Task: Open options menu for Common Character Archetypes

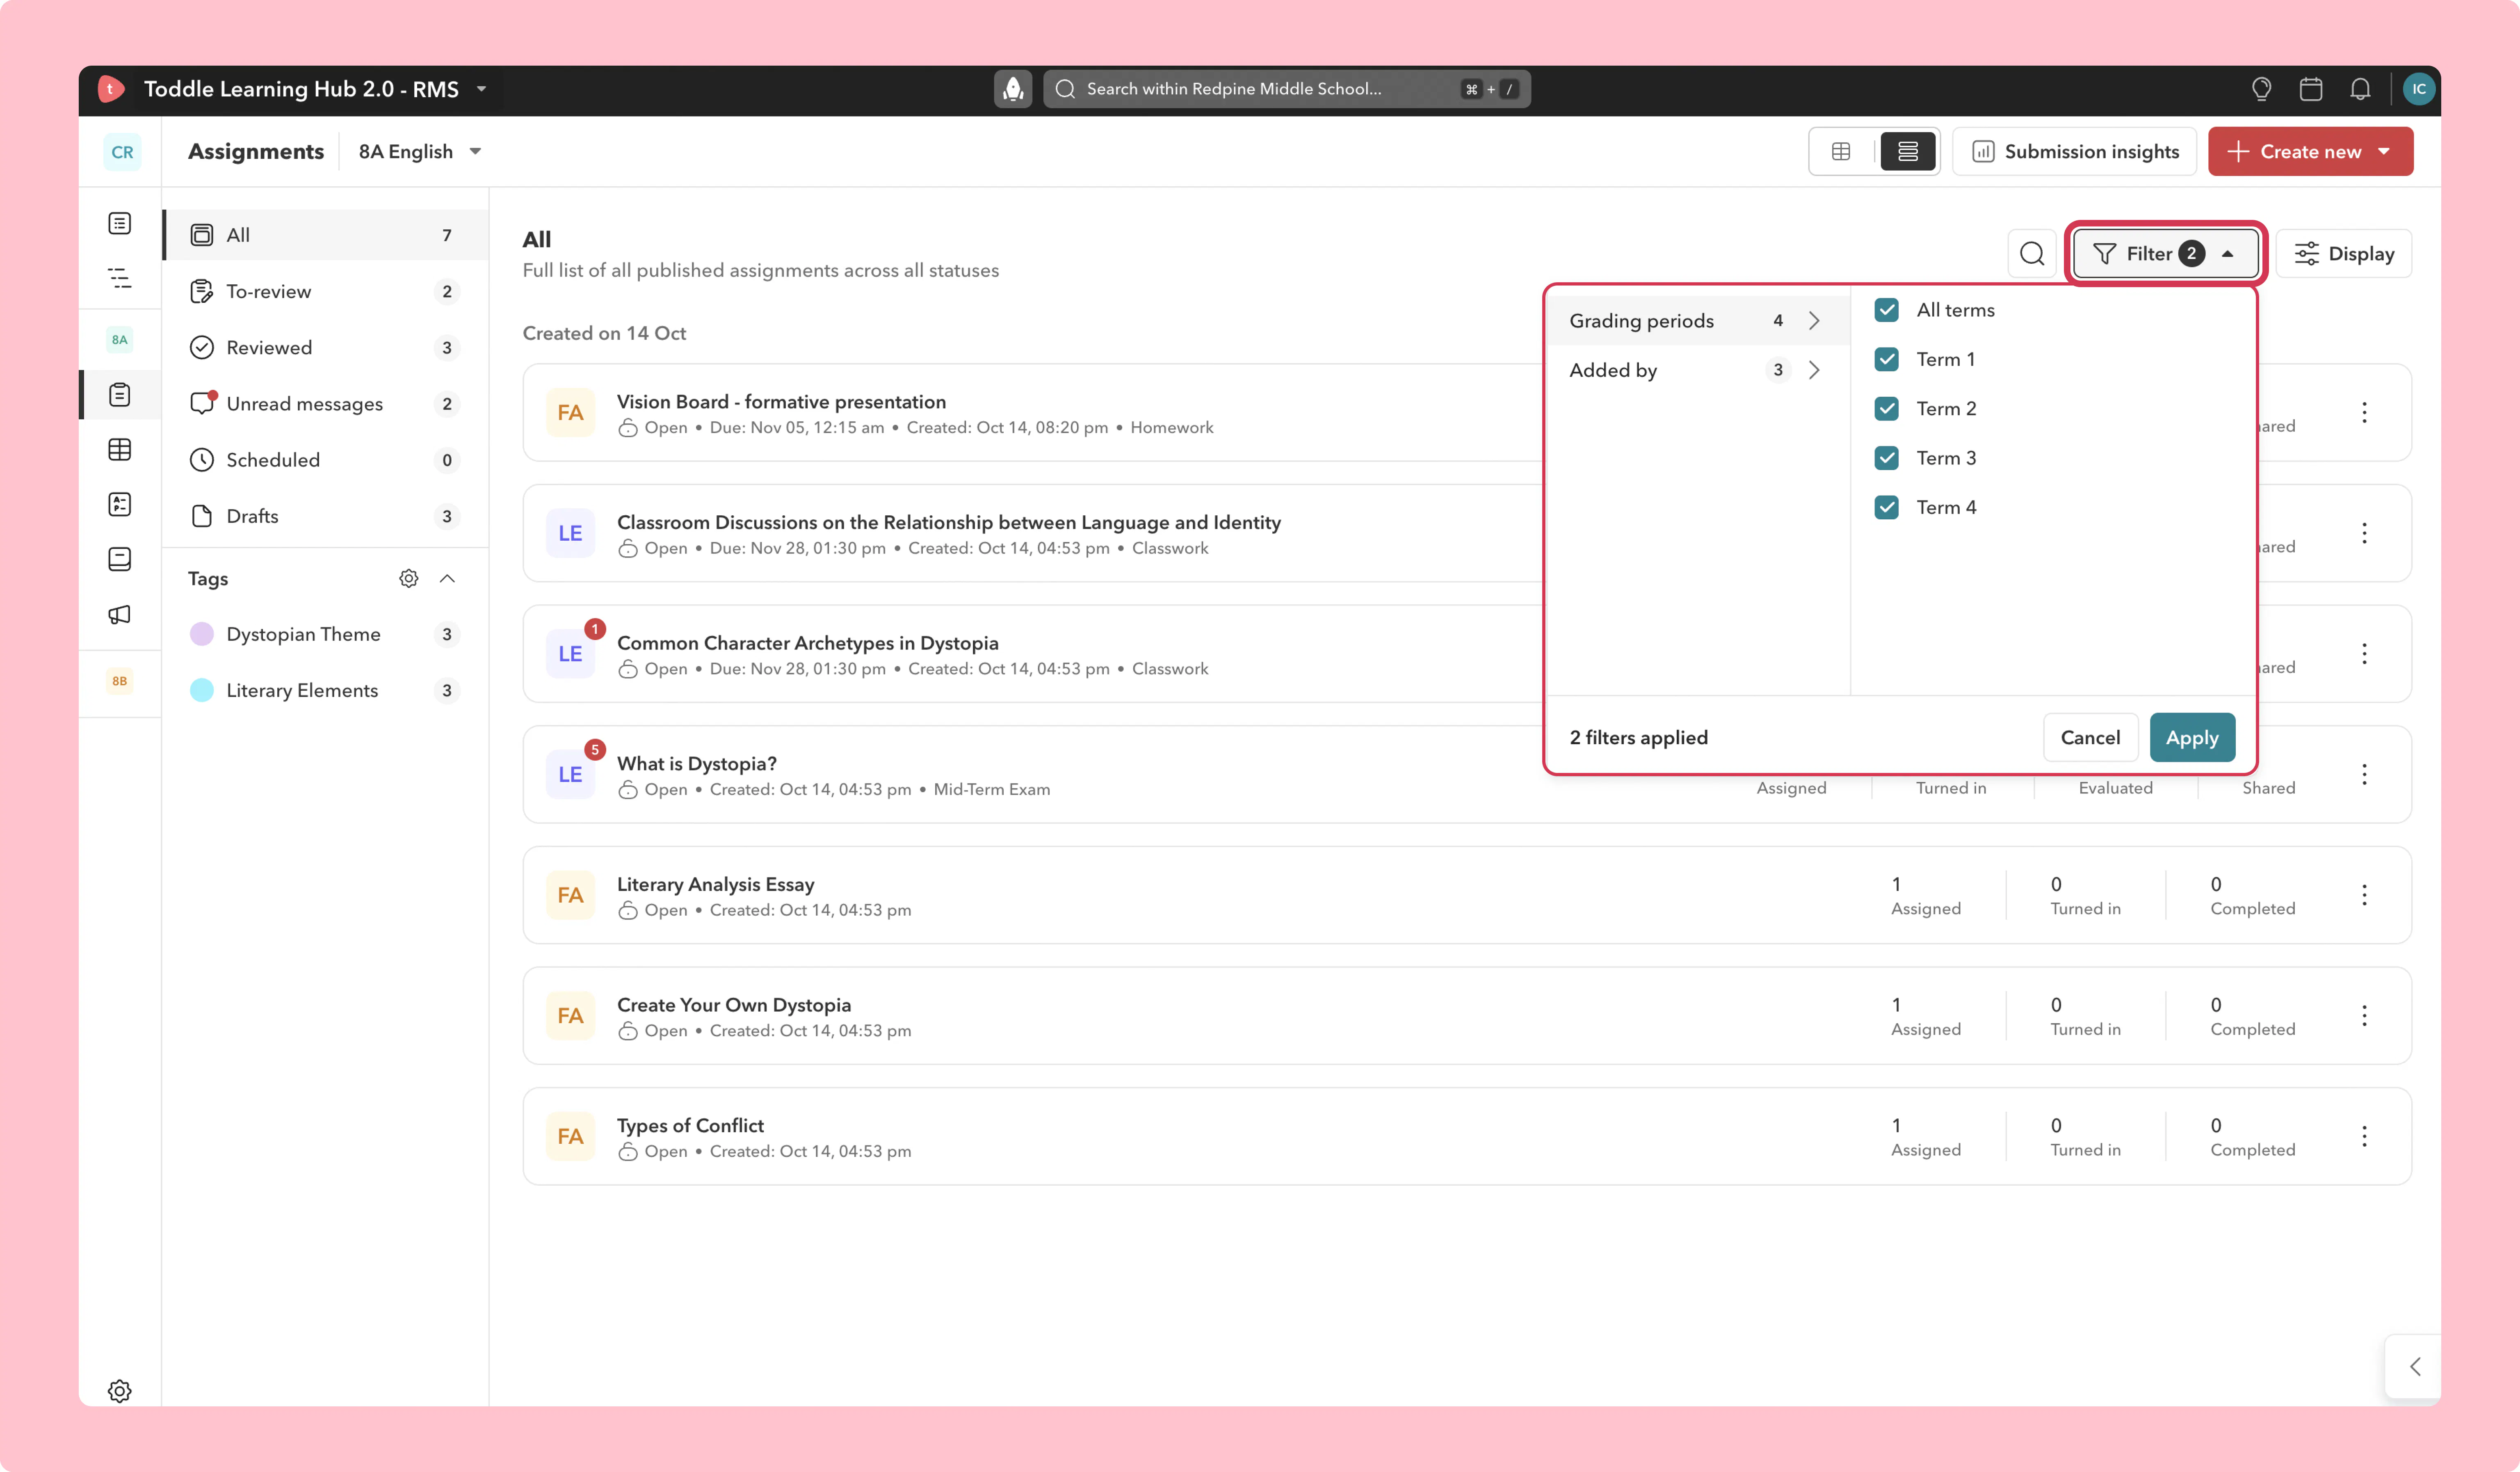Action: [2365, 654]
